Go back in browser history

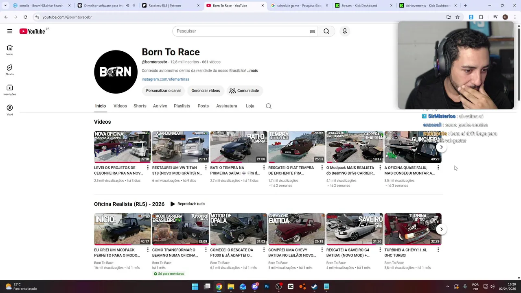pyautogui.click(x=6, y=17)
